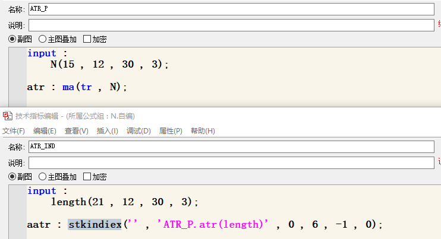Viewport: 441px width, 239px height.
Task: Select 主图叠加 radio in the ATR_P editor
Action: tap(43, 39)
